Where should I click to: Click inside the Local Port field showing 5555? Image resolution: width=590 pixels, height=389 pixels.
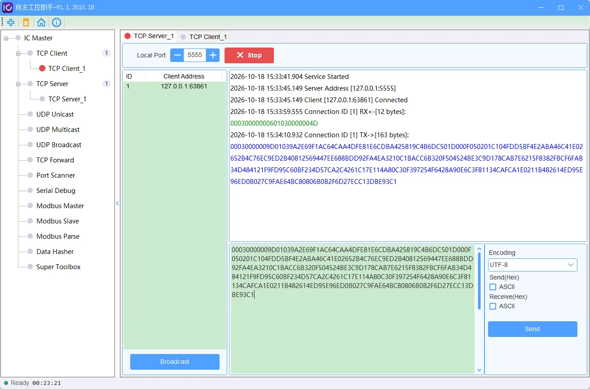point(195,55)
